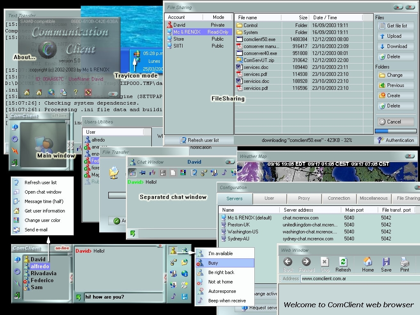Select the Store account row

199,39
